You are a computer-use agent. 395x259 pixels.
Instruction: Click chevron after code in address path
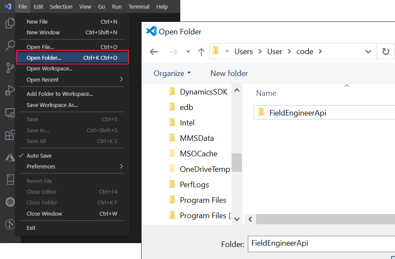[320, 52]
